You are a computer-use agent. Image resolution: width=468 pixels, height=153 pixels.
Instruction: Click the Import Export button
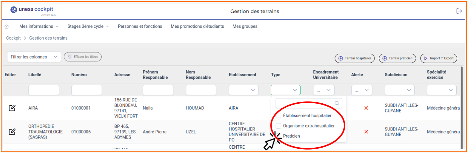coord(438,58)
